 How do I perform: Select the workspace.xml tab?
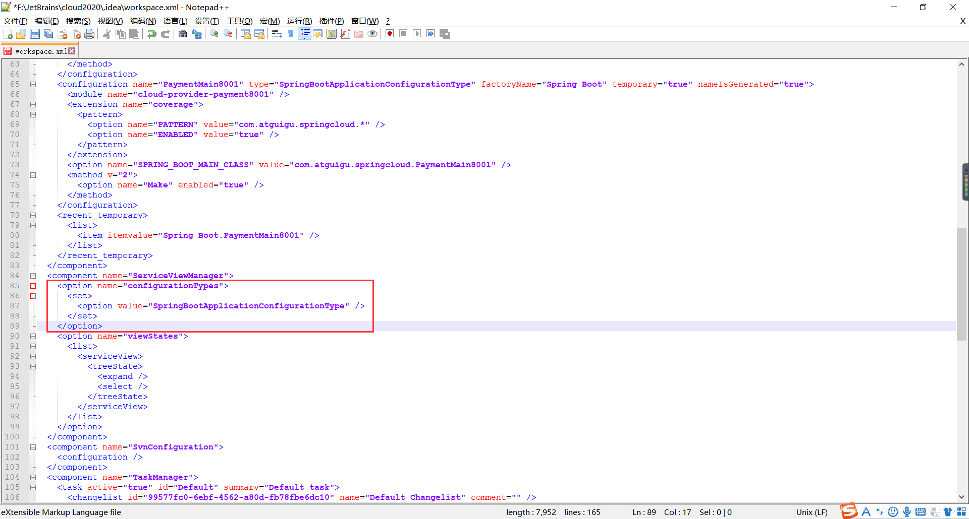pyautogui.click(x=40, y=51)
